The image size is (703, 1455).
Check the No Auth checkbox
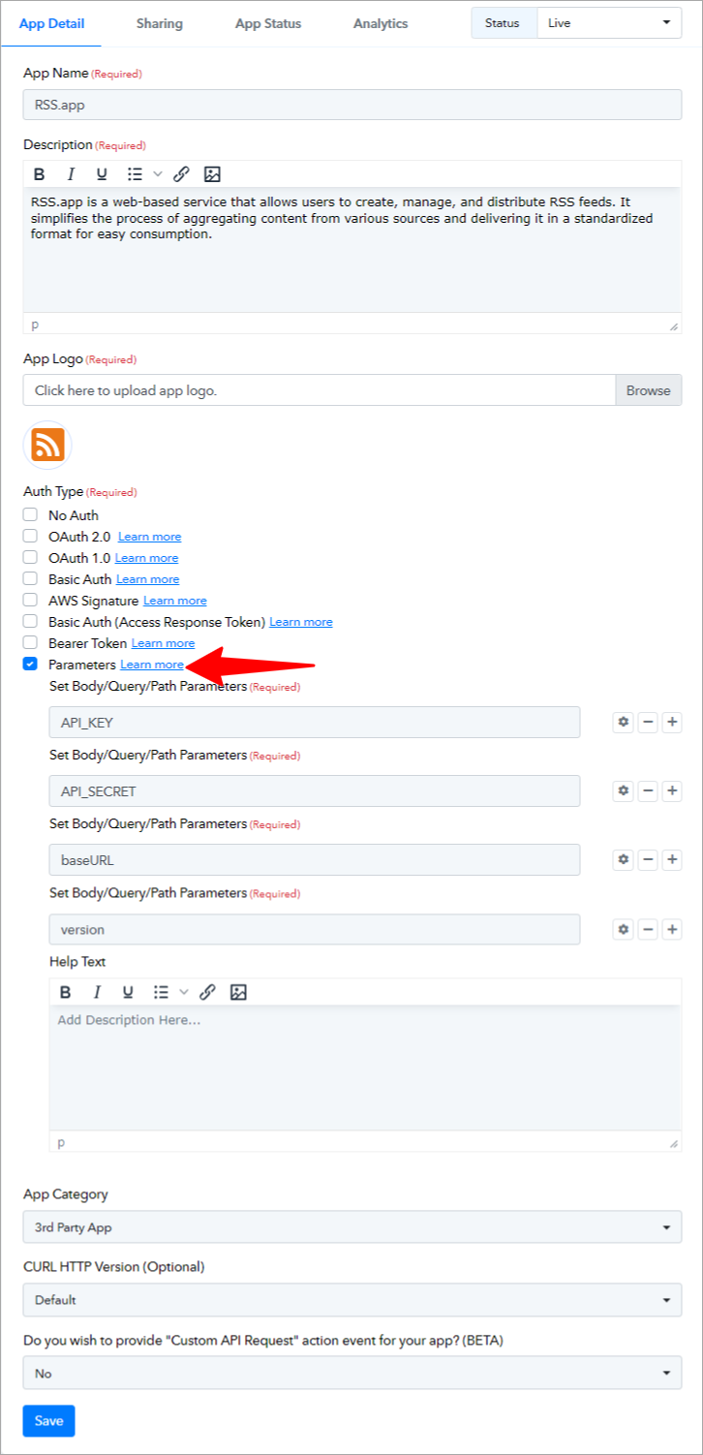tap(30, 515)
